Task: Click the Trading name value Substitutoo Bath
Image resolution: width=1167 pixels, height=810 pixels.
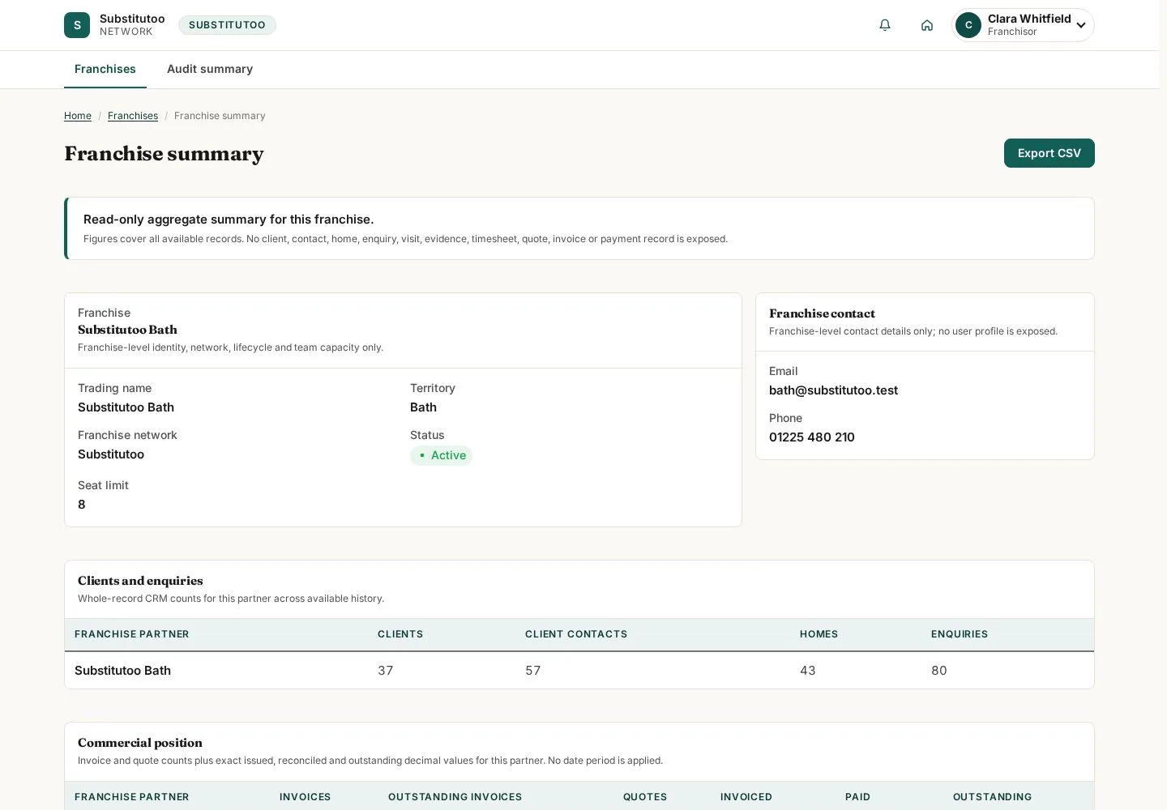Action: [x=126, y=407]
